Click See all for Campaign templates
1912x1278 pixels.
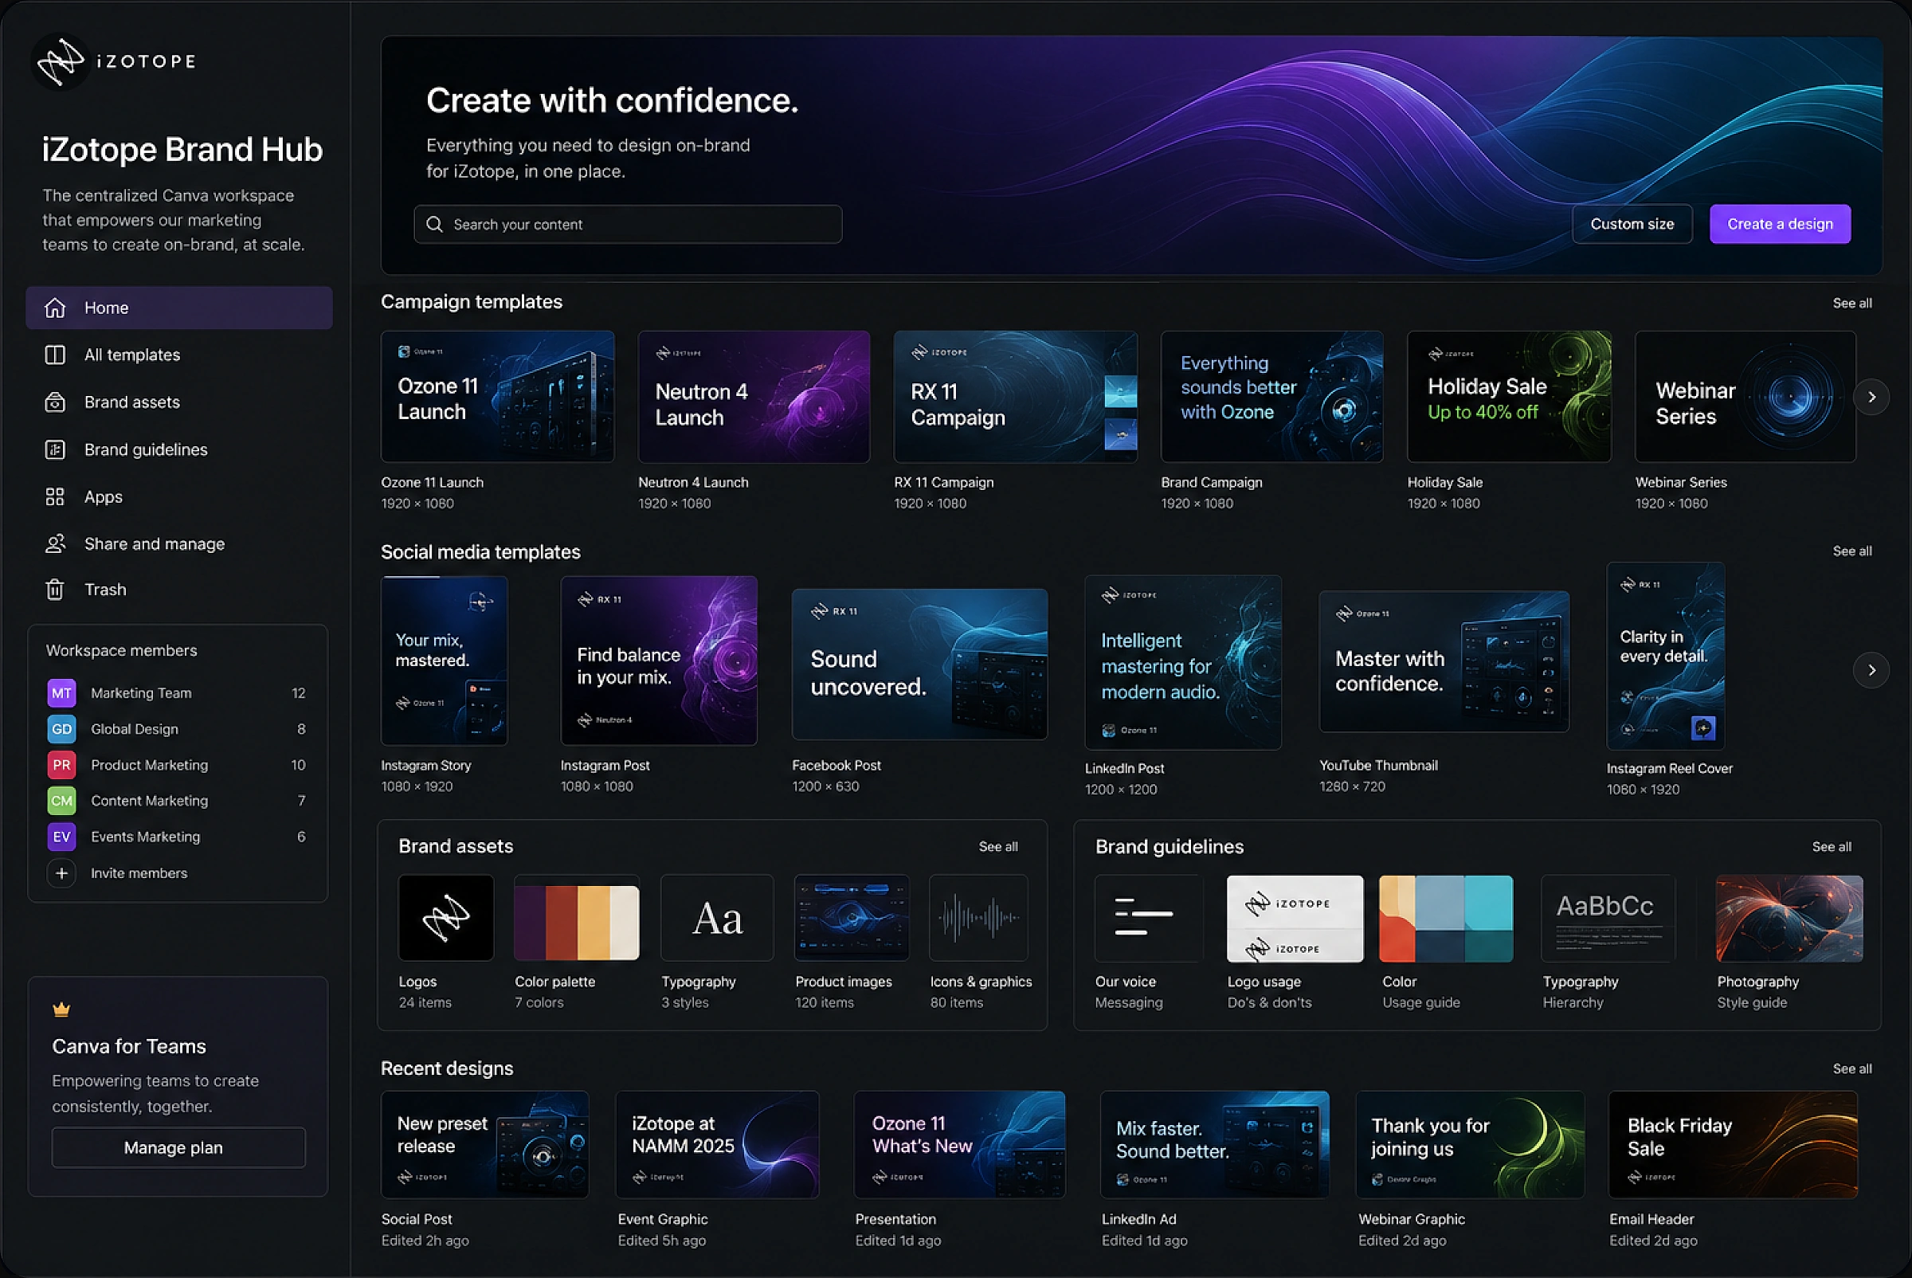(1851, 304)
